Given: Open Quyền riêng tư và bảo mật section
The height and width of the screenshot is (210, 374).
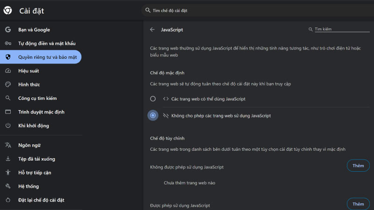Looking at the screenshot, I should coord(41,57).
